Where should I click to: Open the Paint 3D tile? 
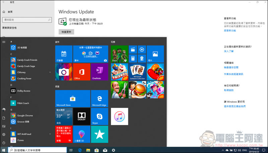click(x=82, y=134)
